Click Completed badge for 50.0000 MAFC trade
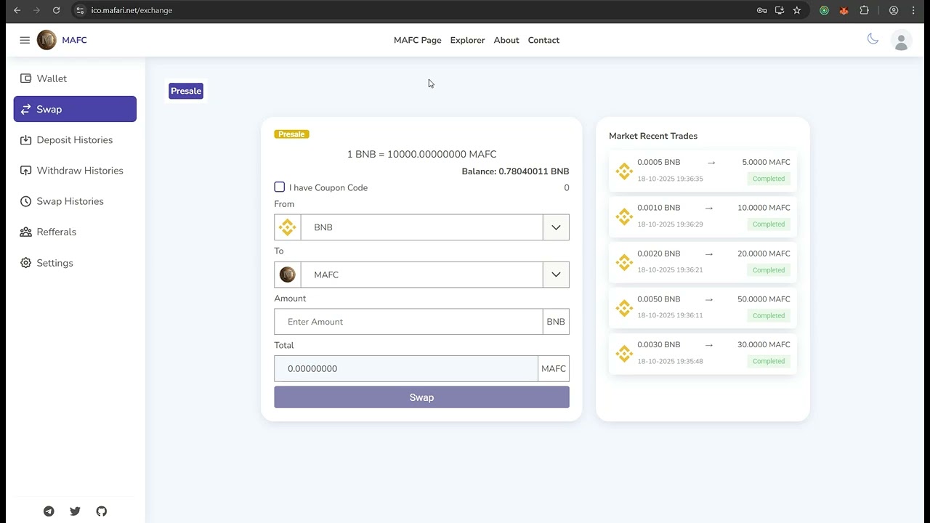Image resolution: width=930 pixels, height=523 pixels. [x=769, y=315]
